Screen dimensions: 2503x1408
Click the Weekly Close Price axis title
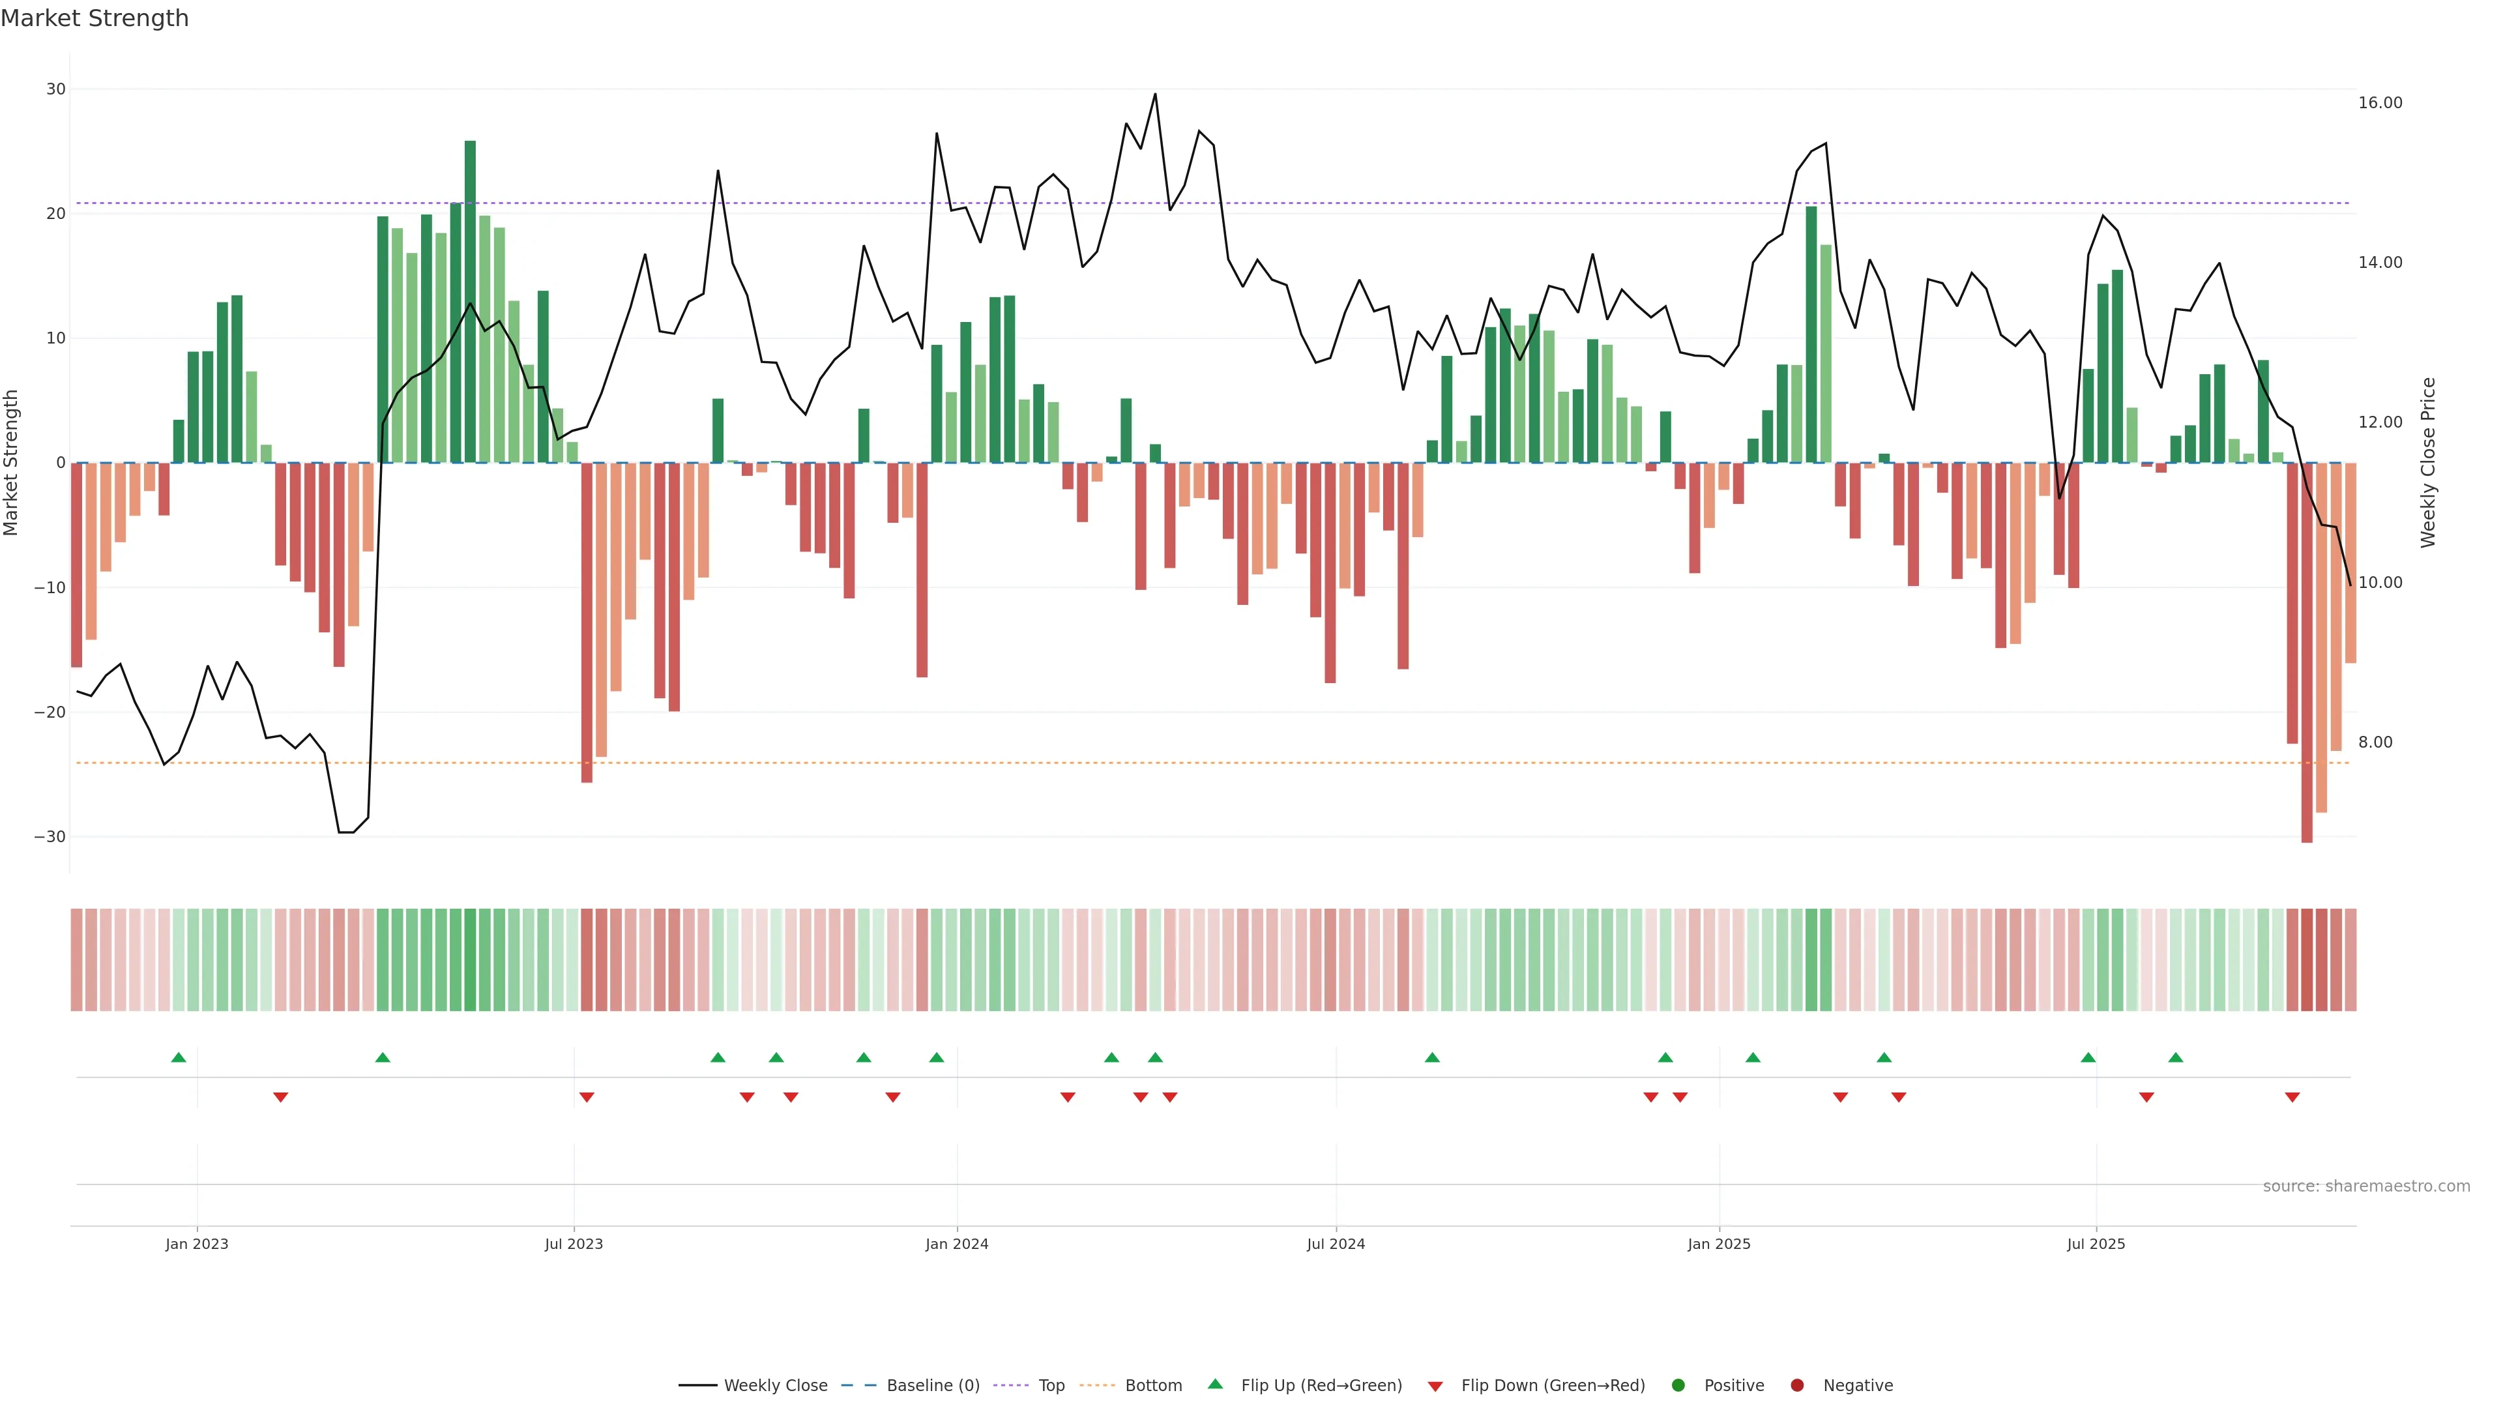[2428, 463]
